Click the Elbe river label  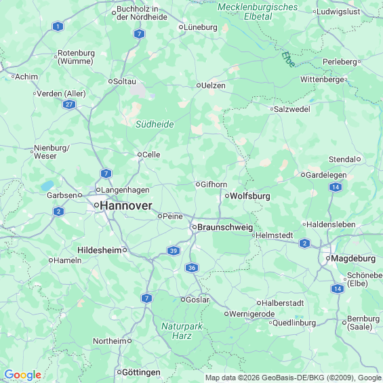click(x=288, y=60)
